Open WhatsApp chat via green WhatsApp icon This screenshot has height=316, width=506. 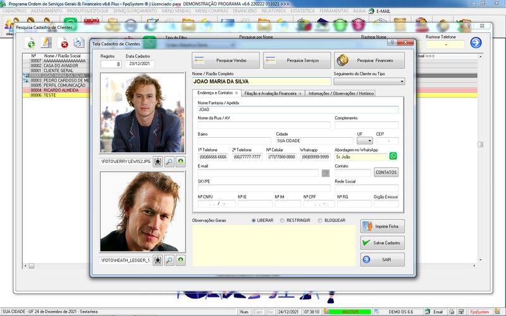tap(393, 156)
